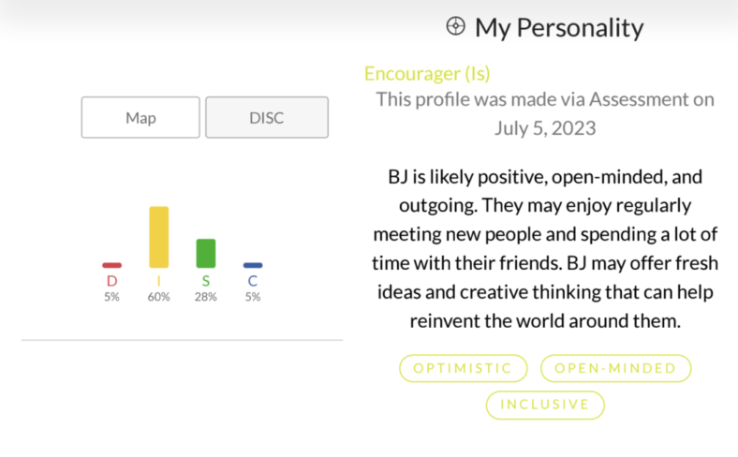This screenshot has height=457, width=738.
Task: Click the yellow I bar in chart
Action: click(158, 237)
